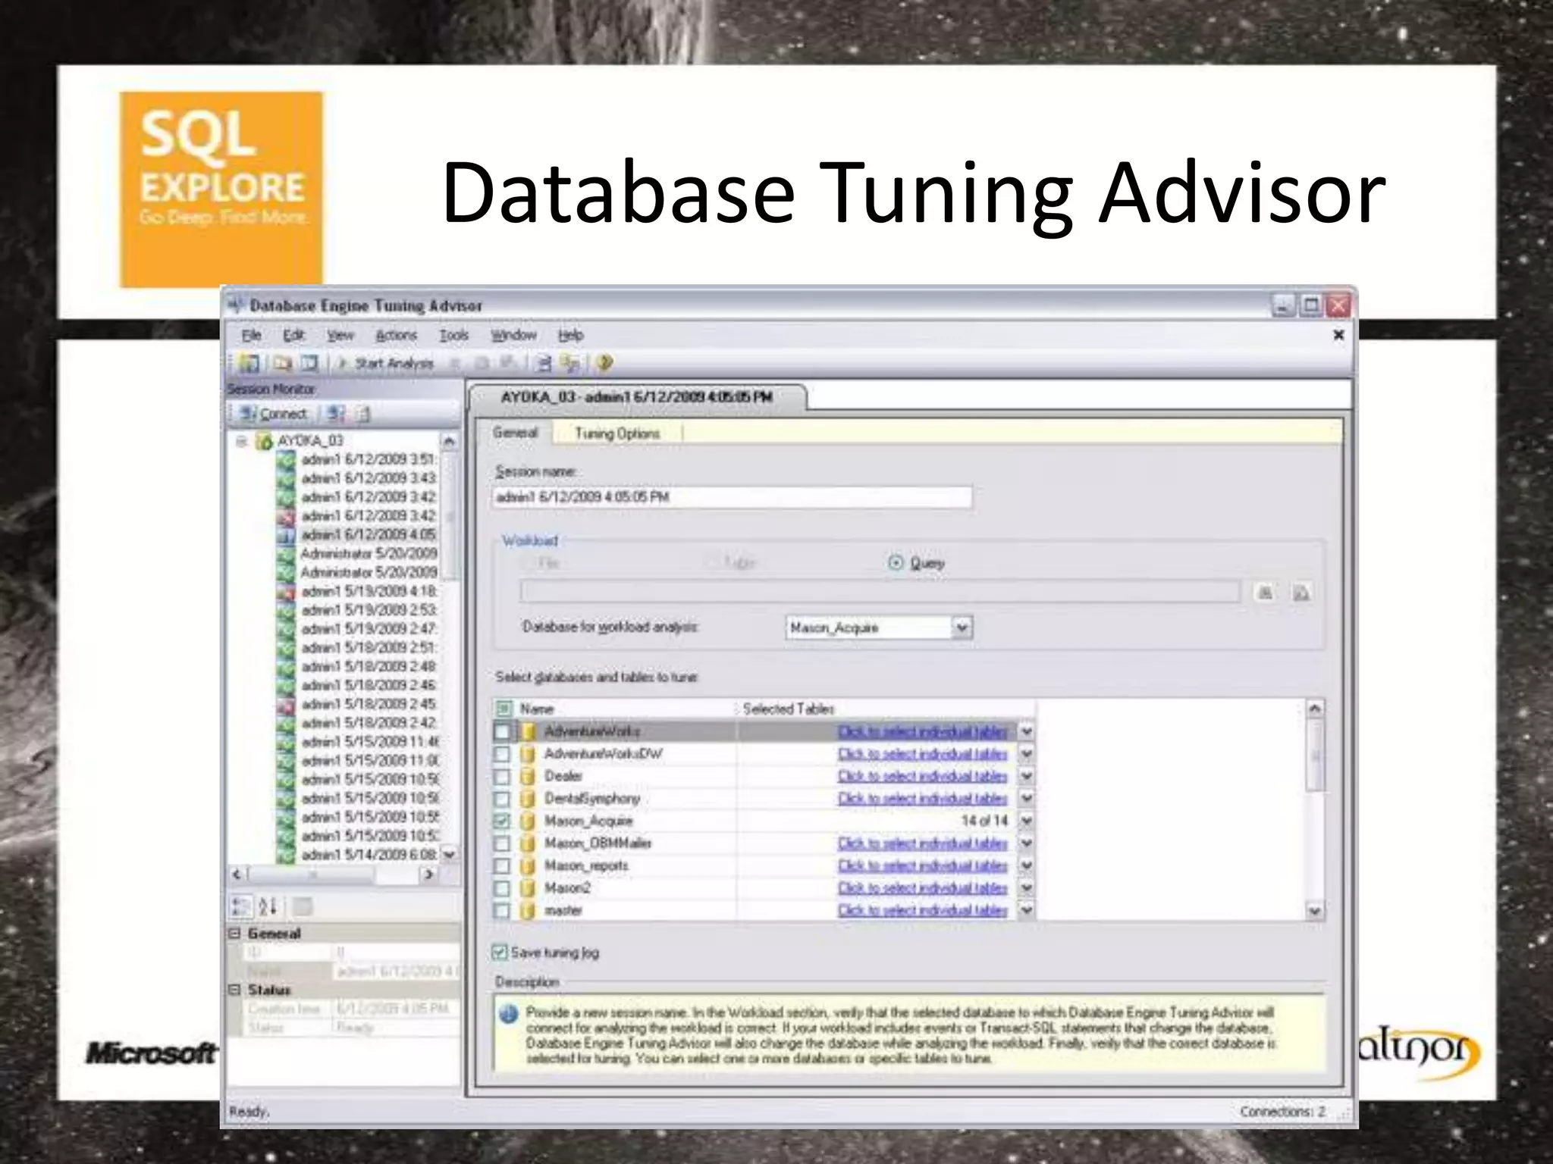
Task: Select the General tab
Action: (516, 433)
